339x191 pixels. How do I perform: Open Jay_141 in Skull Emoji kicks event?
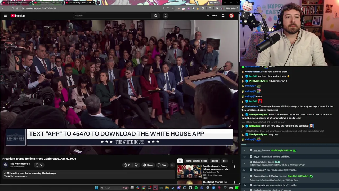click(x=257, y=150)
